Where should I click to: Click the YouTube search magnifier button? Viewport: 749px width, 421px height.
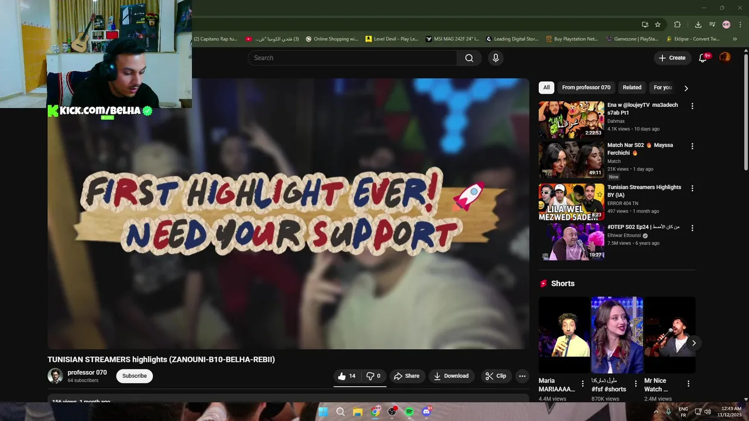(x=469, y=58)
